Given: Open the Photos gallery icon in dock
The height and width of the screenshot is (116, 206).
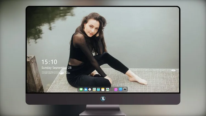Looking at the screenshot, I should click(107, 89).
